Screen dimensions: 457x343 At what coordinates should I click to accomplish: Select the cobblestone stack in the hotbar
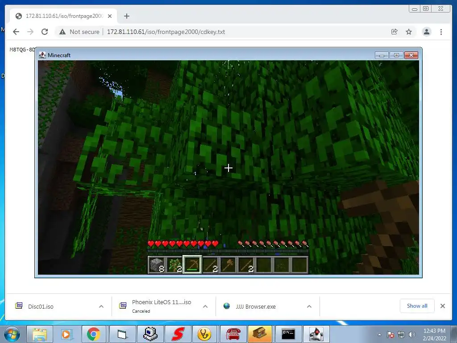(157, 265)
